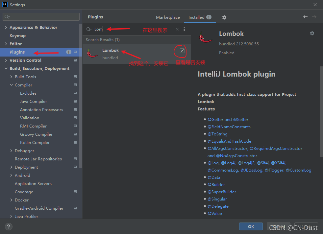323x234 pixels.
Task: Click the project-level icon beside Deployment
Action: click(x=75, y=167)
